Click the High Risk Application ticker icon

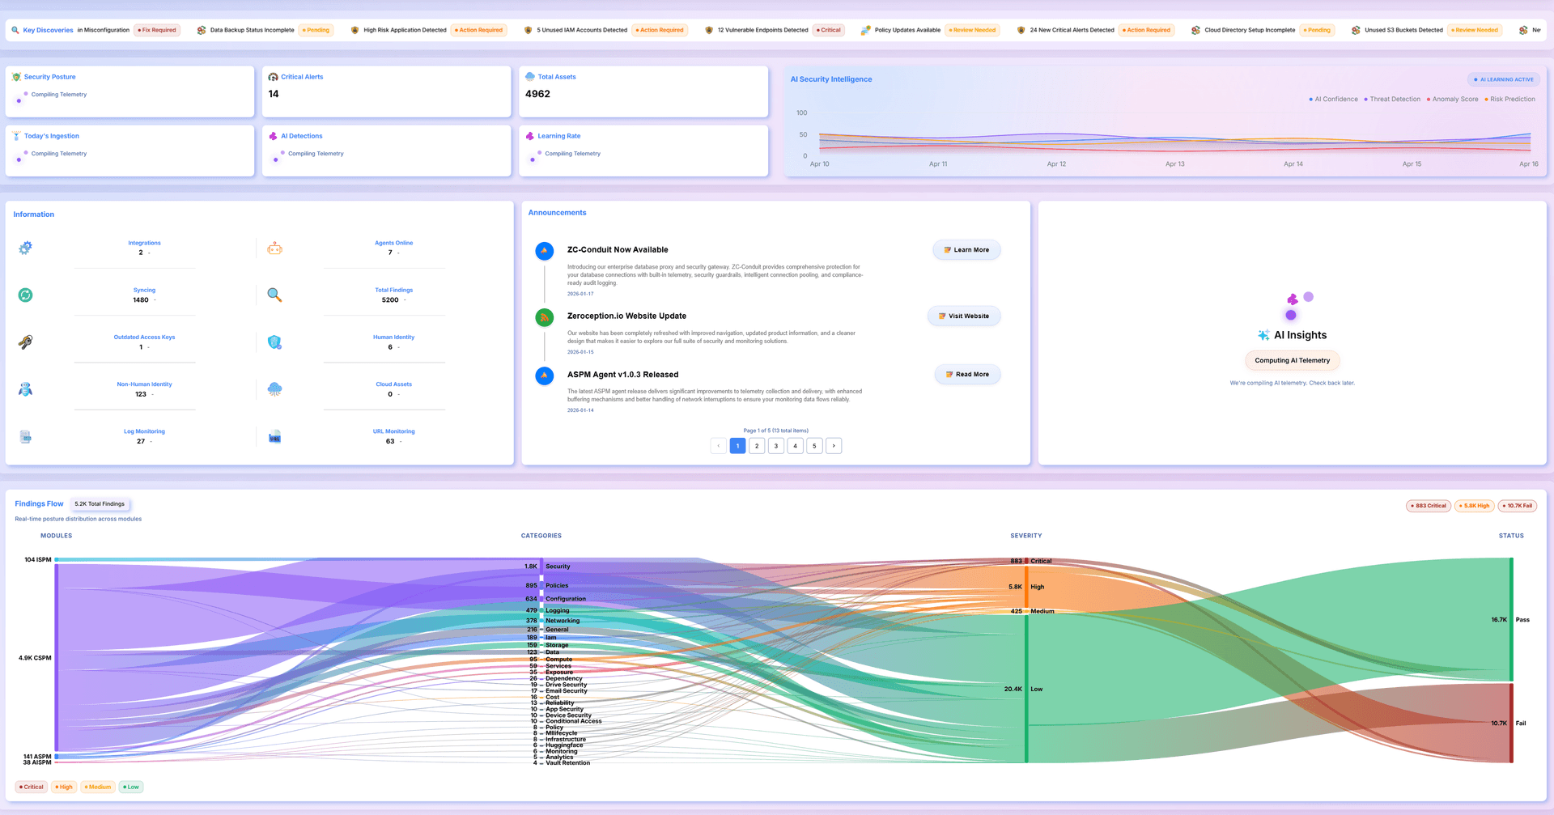[x=355, y=30]
